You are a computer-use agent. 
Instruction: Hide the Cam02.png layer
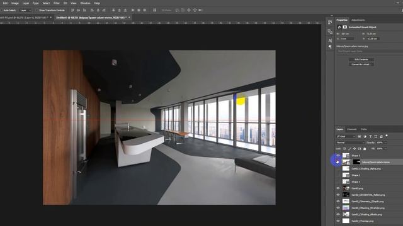338,188
